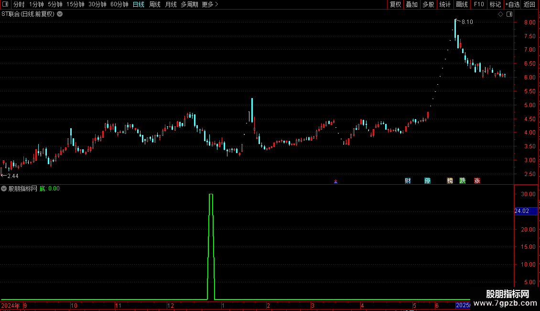Image resolution: width=540 pixels, height=311 pixels.
Task: Click the 停 suspension marker icon
Action: coord(427,181)
